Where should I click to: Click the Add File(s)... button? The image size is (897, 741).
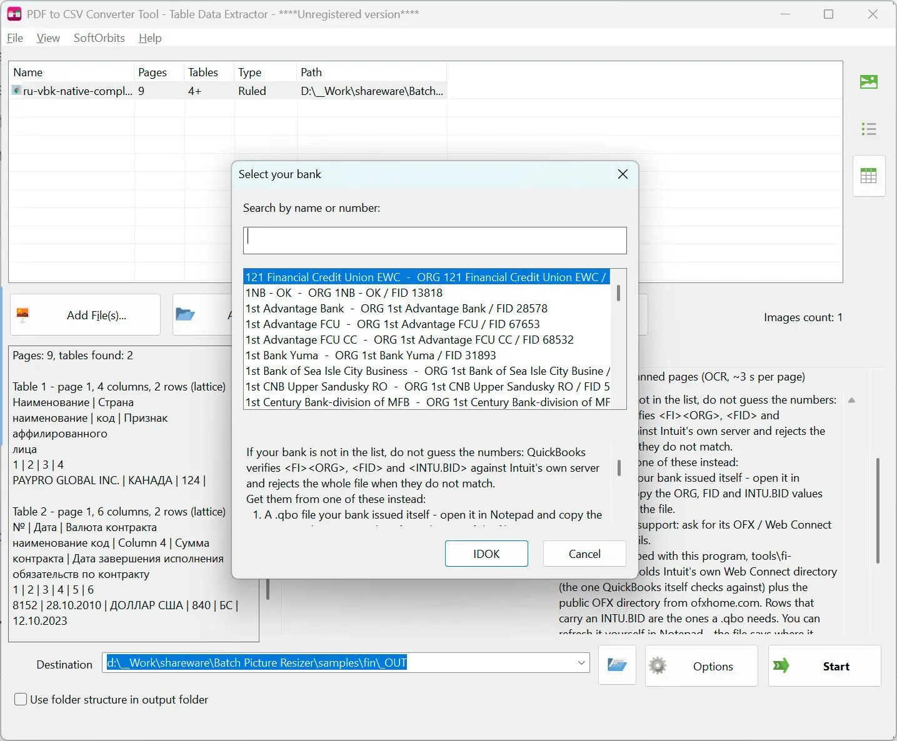coord(85,315)
